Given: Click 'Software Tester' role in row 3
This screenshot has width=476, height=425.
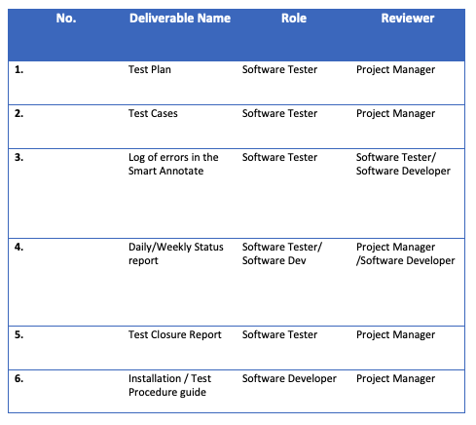Looking at the screenshot, I should pyautogui.click(x=279, y=157).
